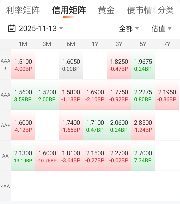
Task: Select the AA 1M cell with 13.10BP
Action: coord(23,156)
